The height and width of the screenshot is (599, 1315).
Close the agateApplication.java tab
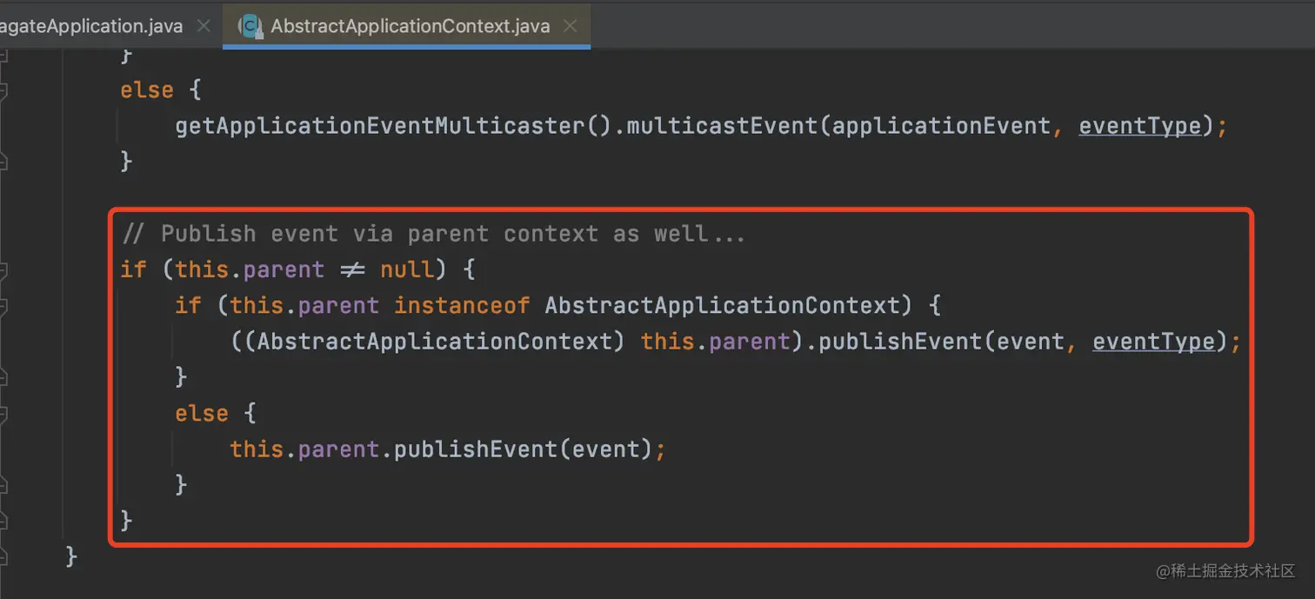204,26
